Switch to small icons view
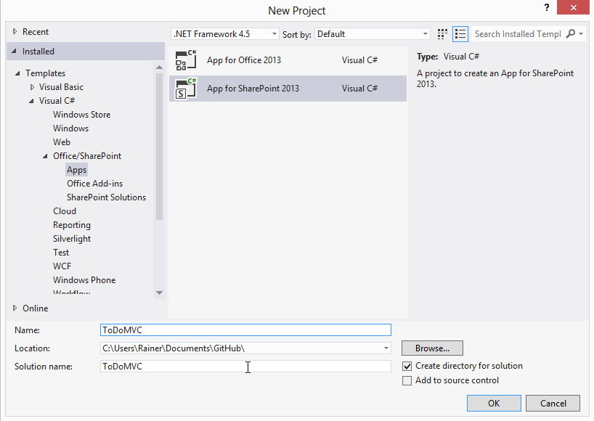 pyautogui.click(x=442, y=34)
